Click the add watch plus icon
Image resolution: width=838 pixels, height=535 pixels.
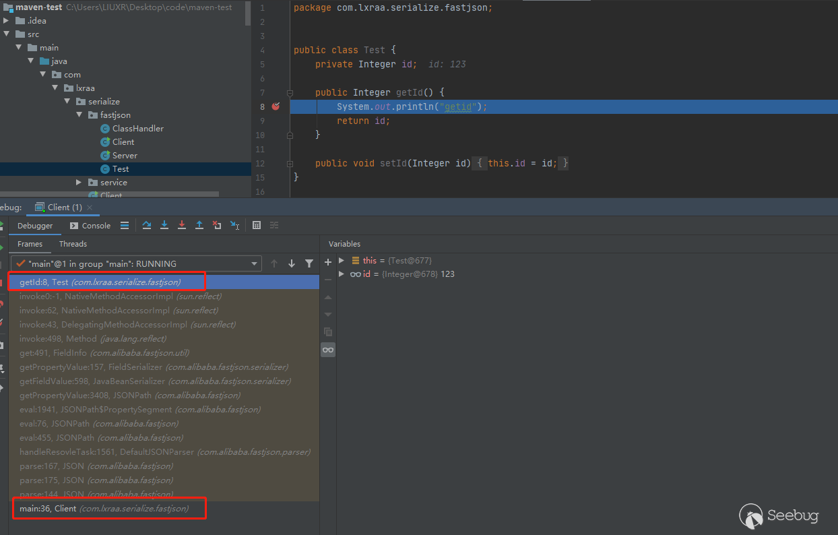(x=328, y=261)
